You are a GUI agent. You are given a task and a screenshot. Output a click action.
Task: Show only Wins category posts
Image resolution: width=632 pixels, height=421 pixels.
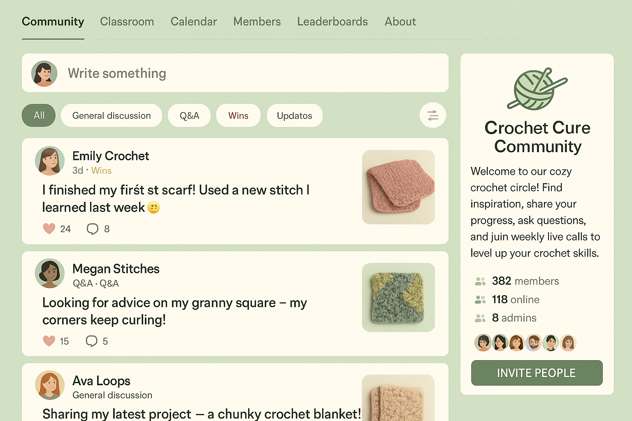(238, 116)
